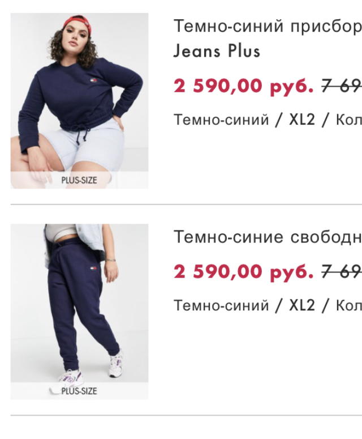This screenshot has height=439, width=362.
Task: Click the Tommy logo patch on the sweatshirt
Action: tap(93, 81)
